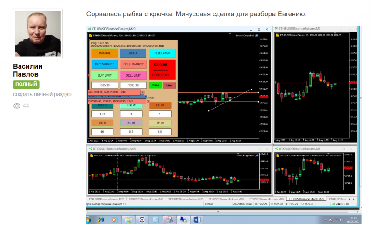Open Internet Explorer from the taskbar
Image resolution: width=372 pixels, height=232 pixels.
pos(101,220)
